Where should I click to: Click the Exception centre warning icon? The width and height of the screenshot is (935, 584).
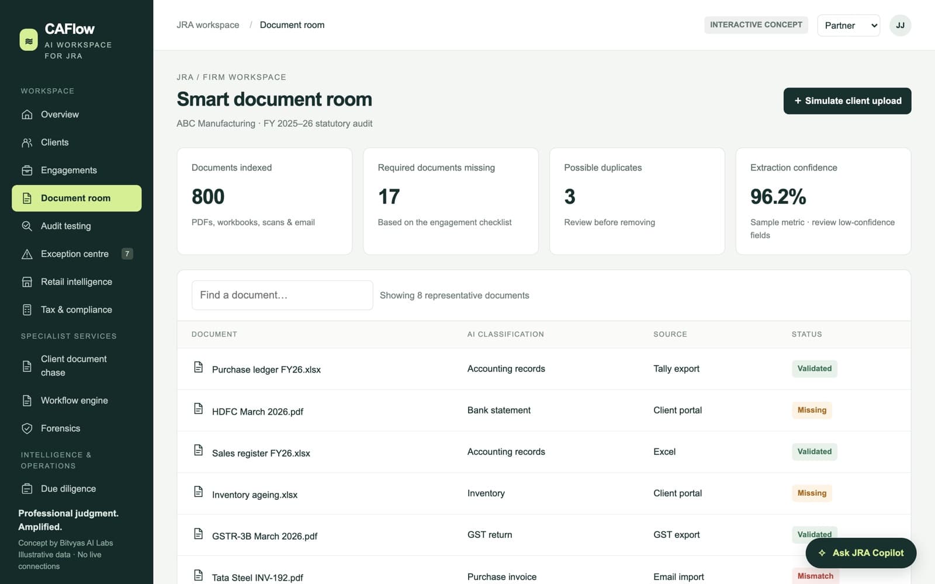click(27, 254)
